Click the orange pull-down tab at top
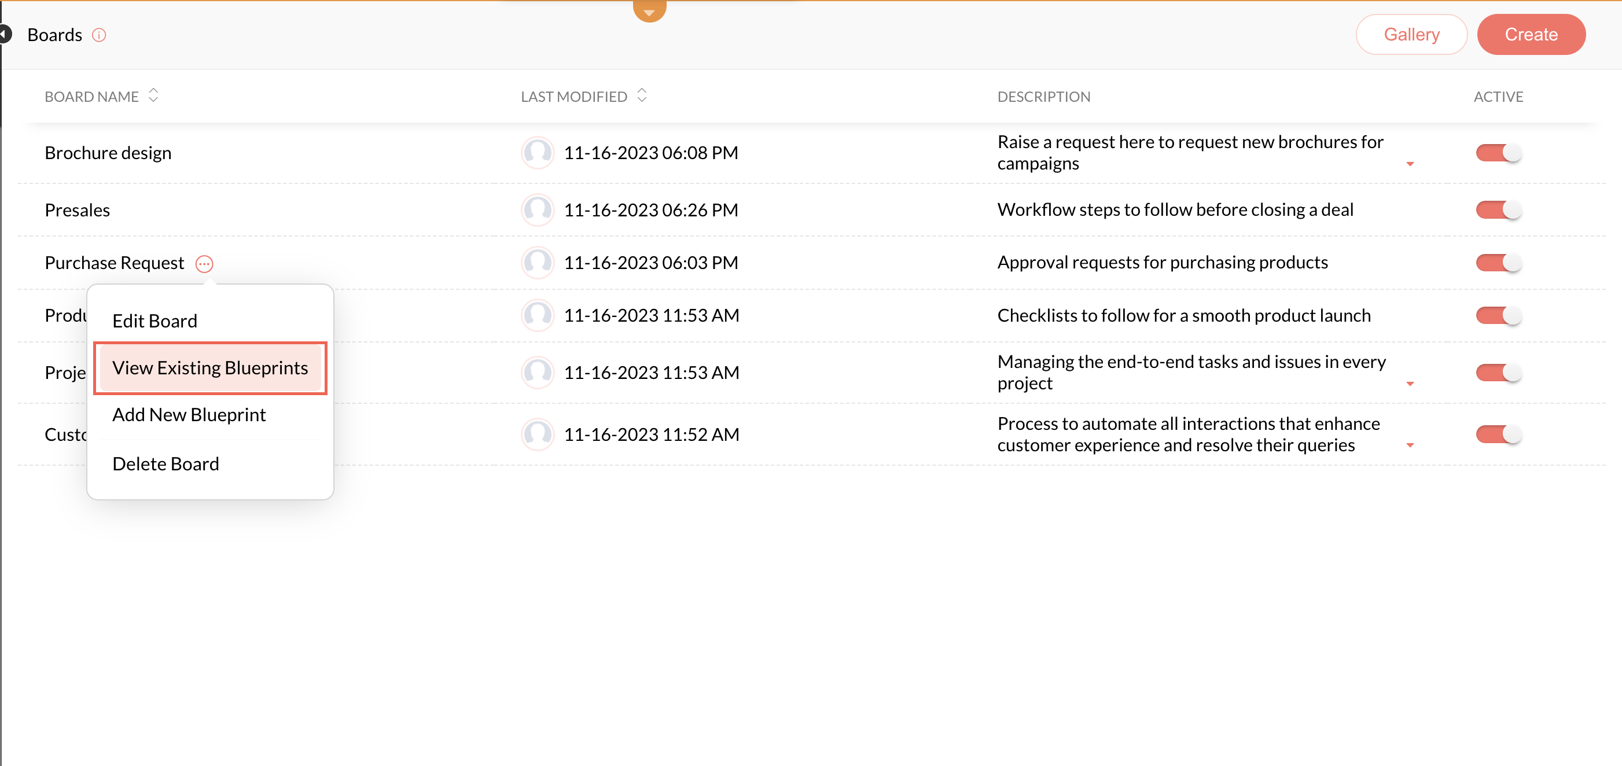Viewport: 1622px width, 766px height. click(649, 10)
